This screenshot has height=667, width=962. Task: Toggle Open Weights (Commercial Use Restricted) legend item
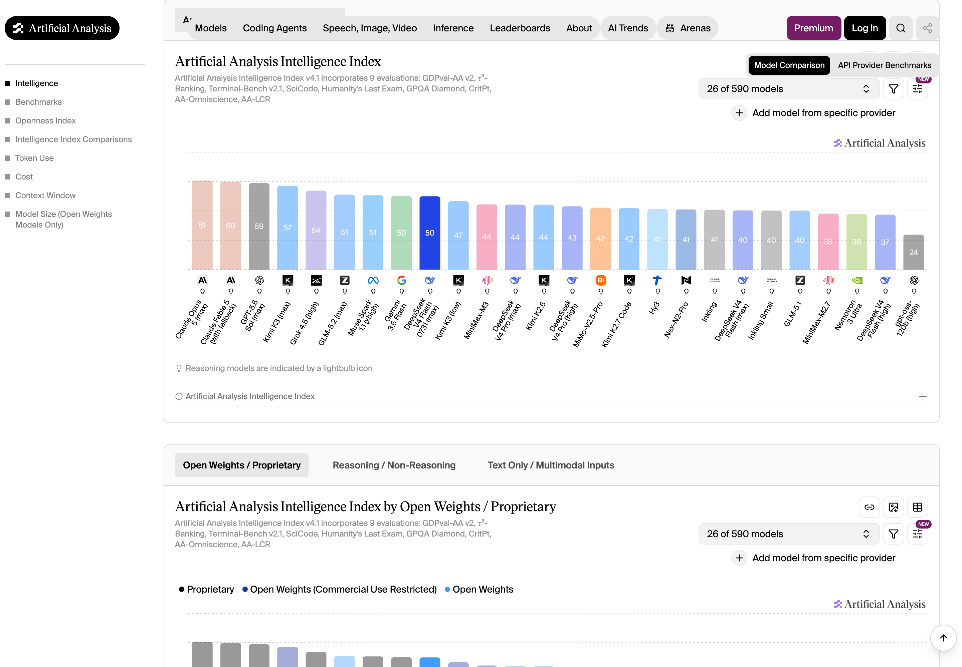pyautogui.click(x=339, y=589)
